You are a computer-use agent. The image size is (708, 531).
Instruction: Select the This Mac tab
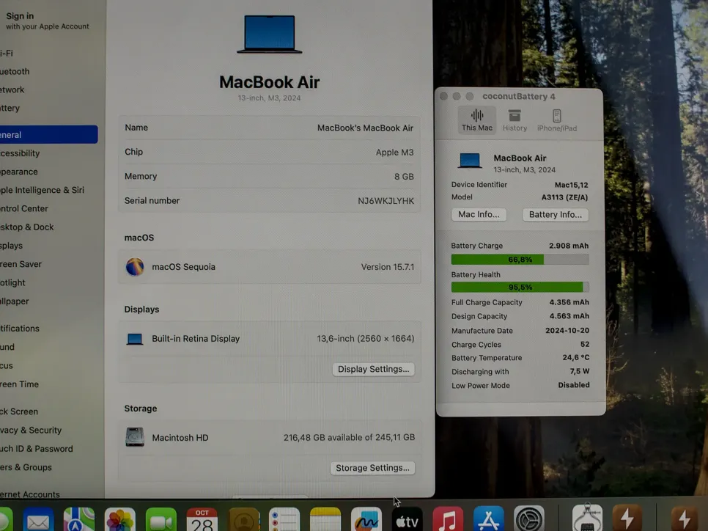477,120
